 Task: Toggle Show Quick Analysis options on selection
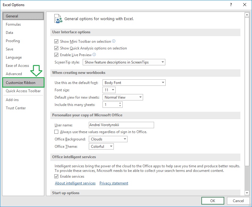tap(56, 48)
